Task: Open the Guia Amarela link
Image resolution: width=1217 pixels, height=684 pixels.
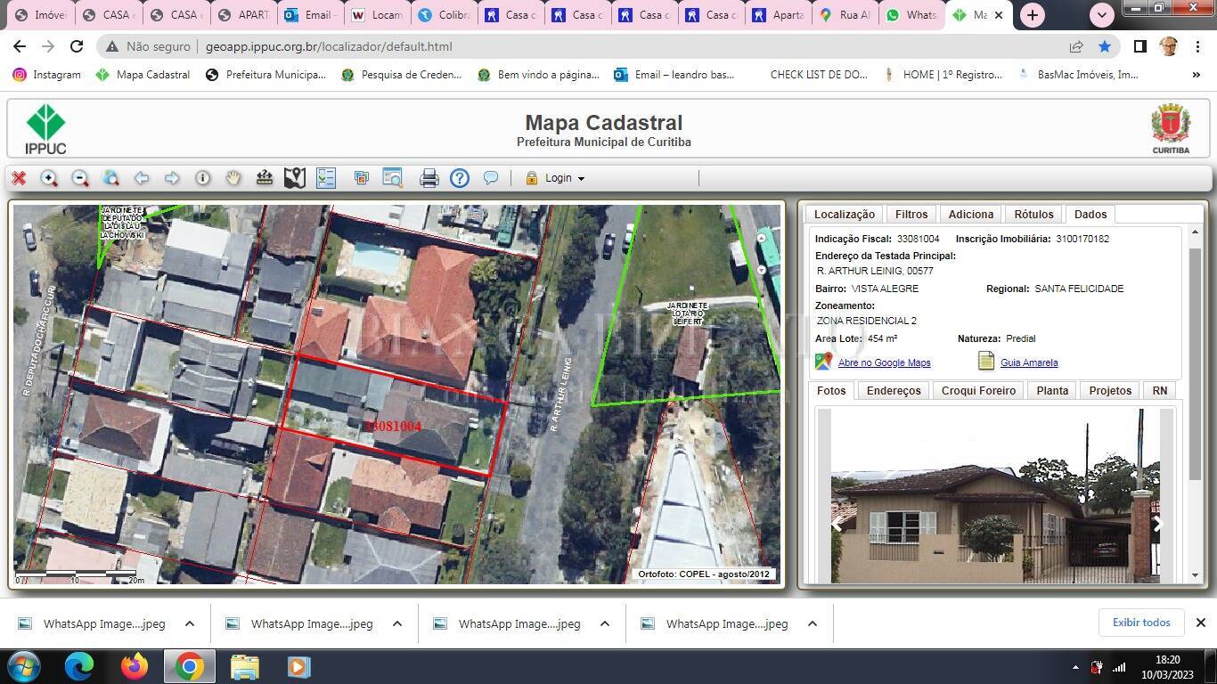Action: point(1028,362)
